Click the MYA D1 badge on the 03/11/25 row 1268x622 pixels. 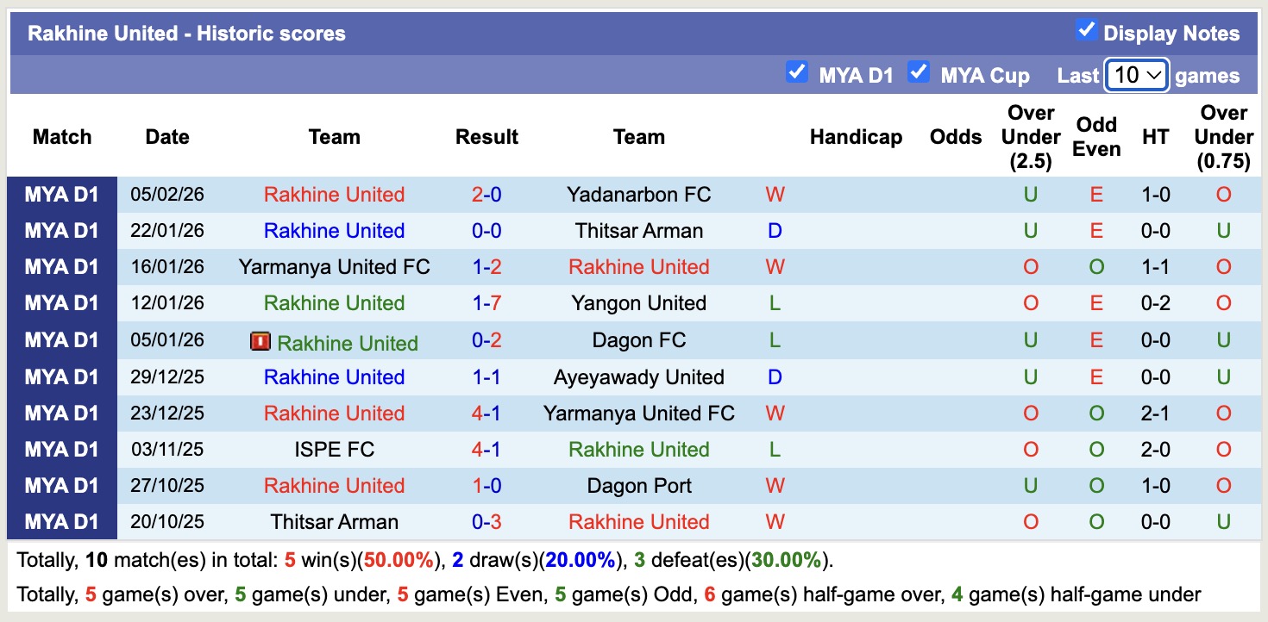[x=61, y=449]
